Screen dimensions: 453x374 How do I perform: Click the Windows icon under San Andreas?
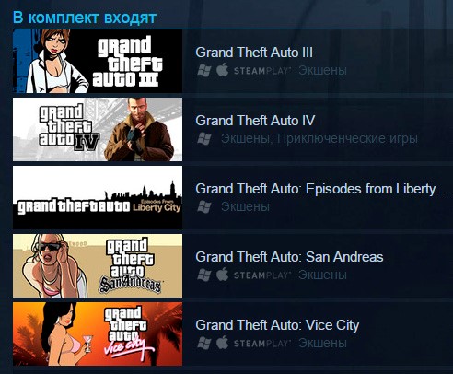click(x=204, y=275)
